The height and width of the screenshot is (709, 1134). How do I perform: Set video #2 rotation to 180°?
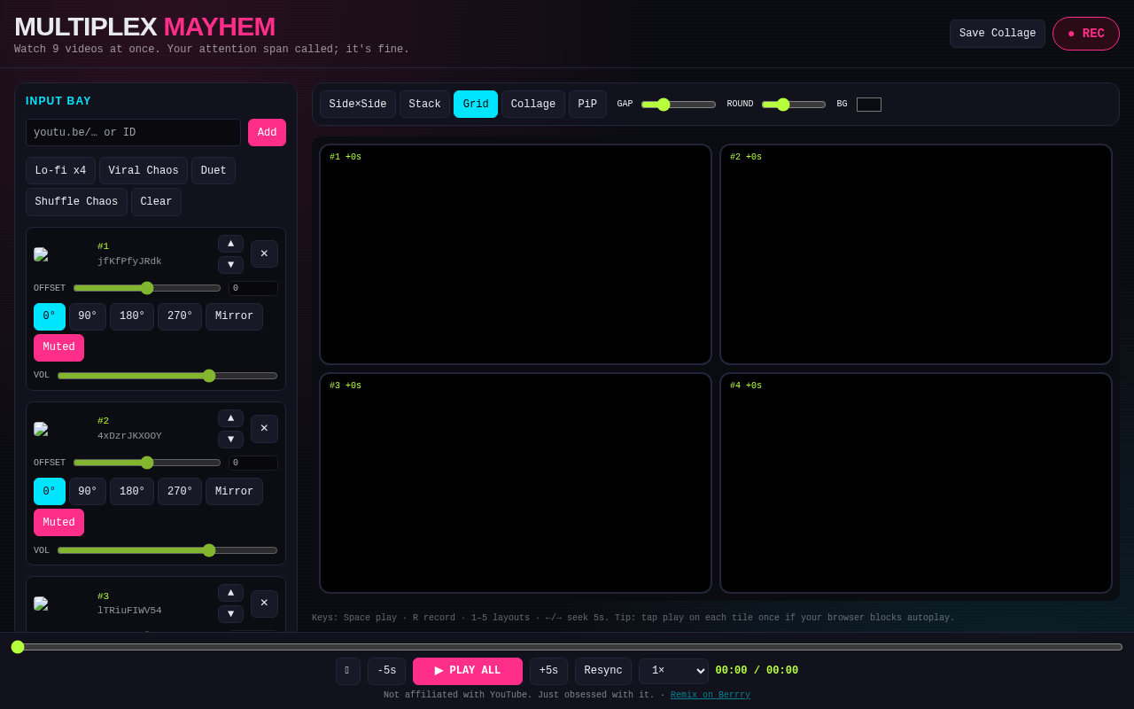tap(132, 491)
